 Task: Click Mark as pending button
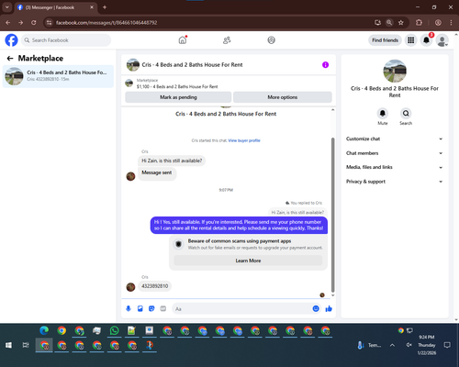tap(178, 97)
